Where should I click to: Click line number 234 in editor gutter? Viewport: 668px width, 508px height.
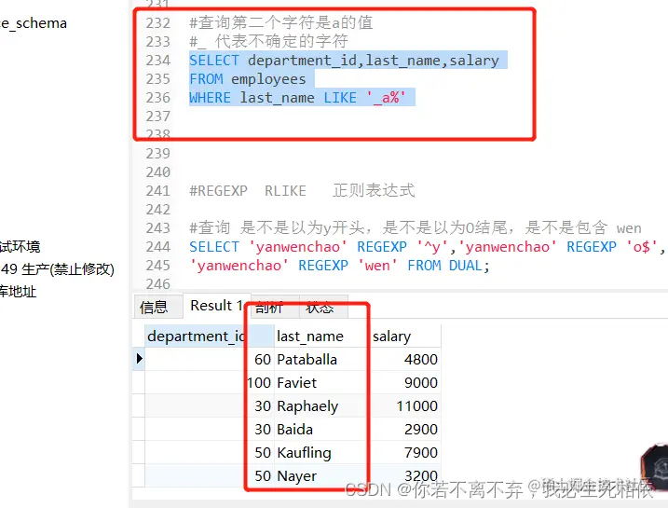point(158,61)
